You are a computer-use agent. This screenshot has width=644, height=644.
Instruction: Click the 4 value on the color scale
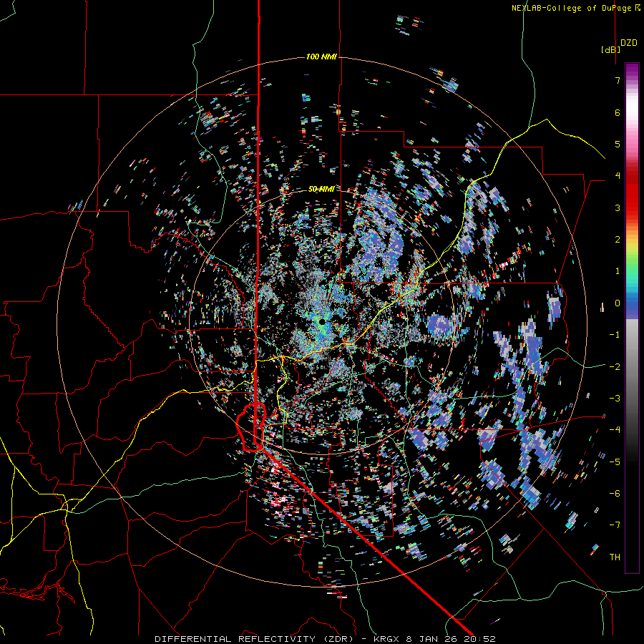pyautogui.click(x=618, y=176)
